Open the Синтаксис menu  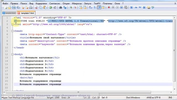point(55,4)
